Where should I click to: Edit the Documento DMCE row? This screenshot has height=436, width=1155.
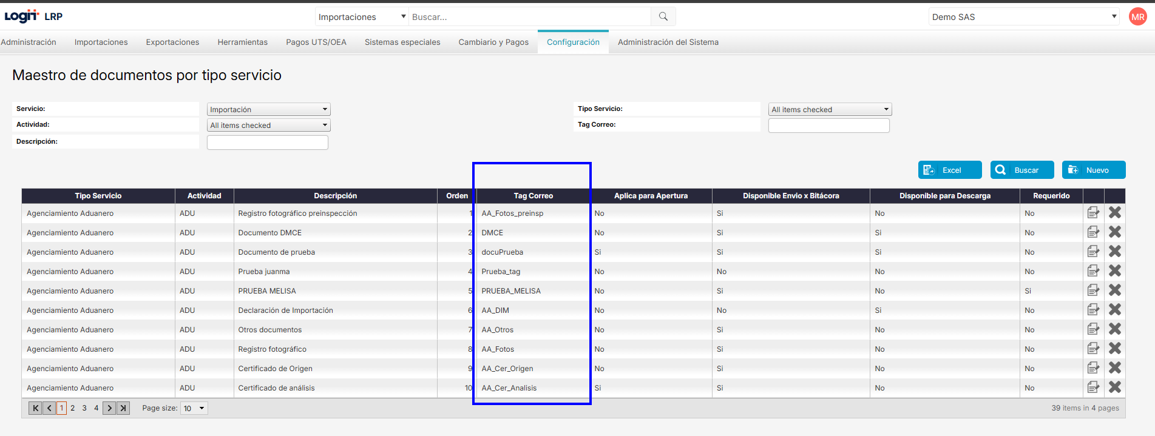coord(1093,232)
